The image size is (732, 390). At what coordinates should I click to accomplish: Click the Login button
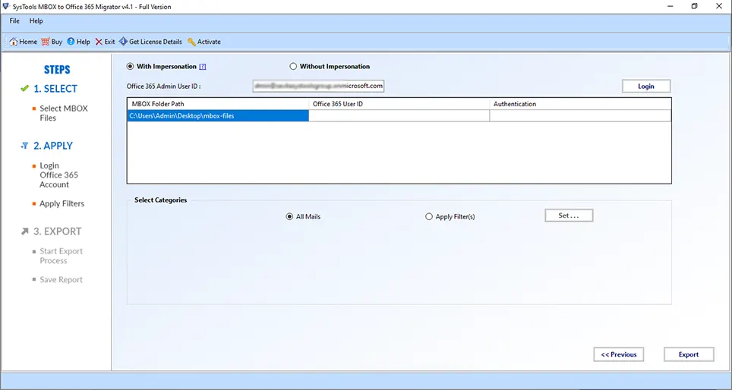click(646, 86)
